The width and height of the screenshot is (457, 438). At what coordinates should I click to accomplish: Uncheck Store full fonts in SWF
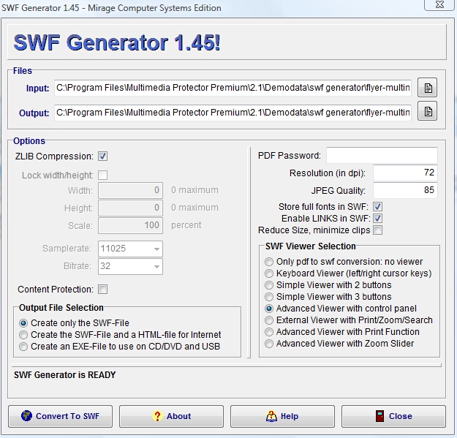pyautogui.click(x=378, y=207)
